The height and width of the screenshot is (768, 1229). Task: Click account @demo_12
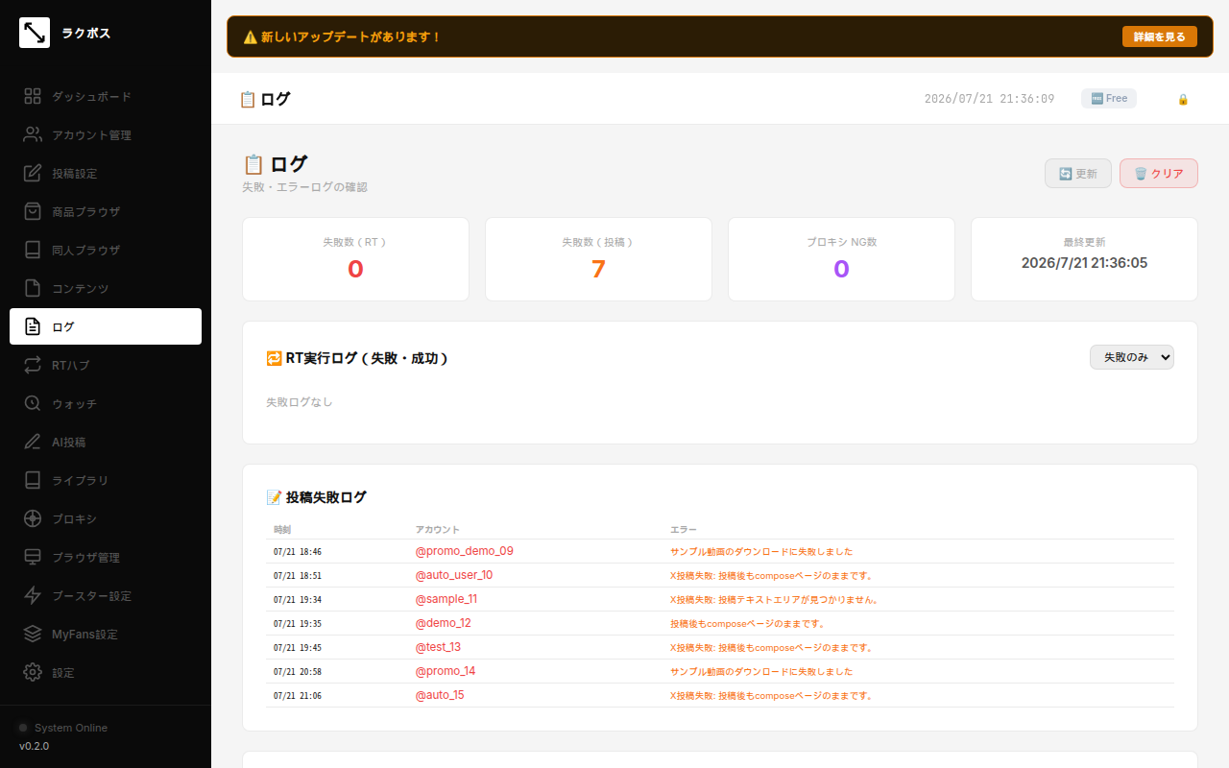[x=443, y=623]
